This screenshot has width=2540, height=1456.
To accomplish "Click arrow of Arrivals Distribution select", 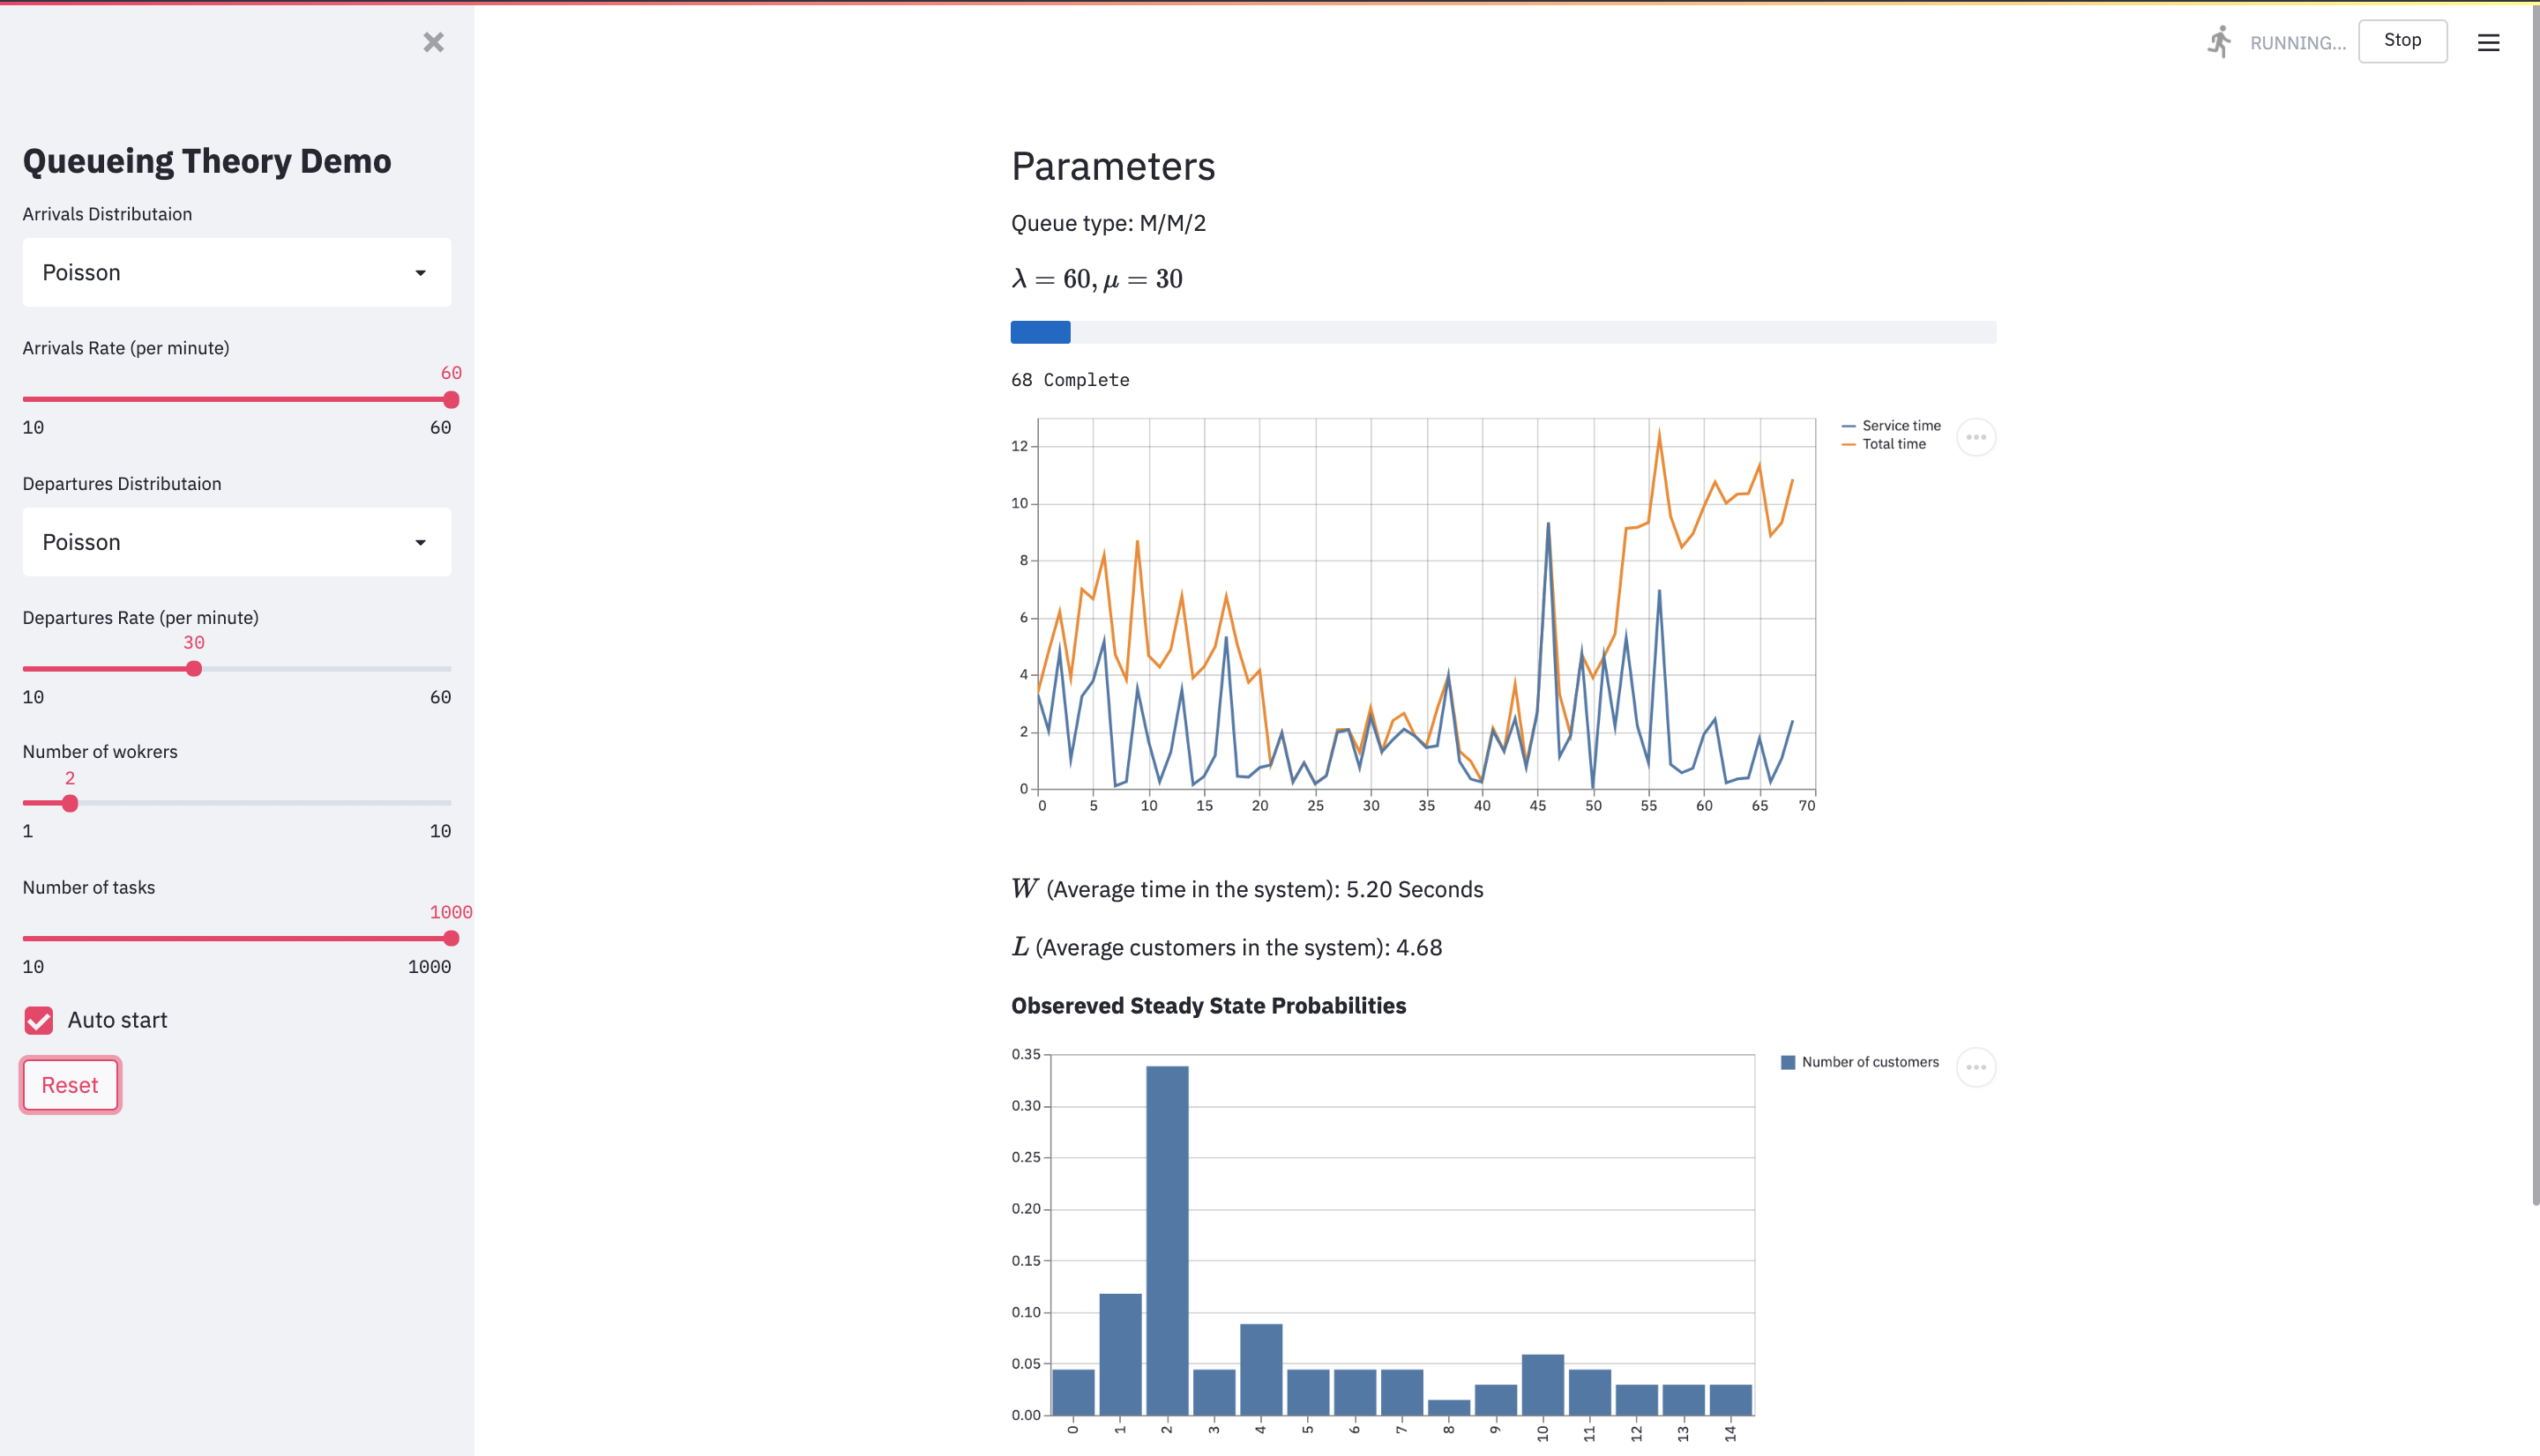I will [x=420, y=273].
